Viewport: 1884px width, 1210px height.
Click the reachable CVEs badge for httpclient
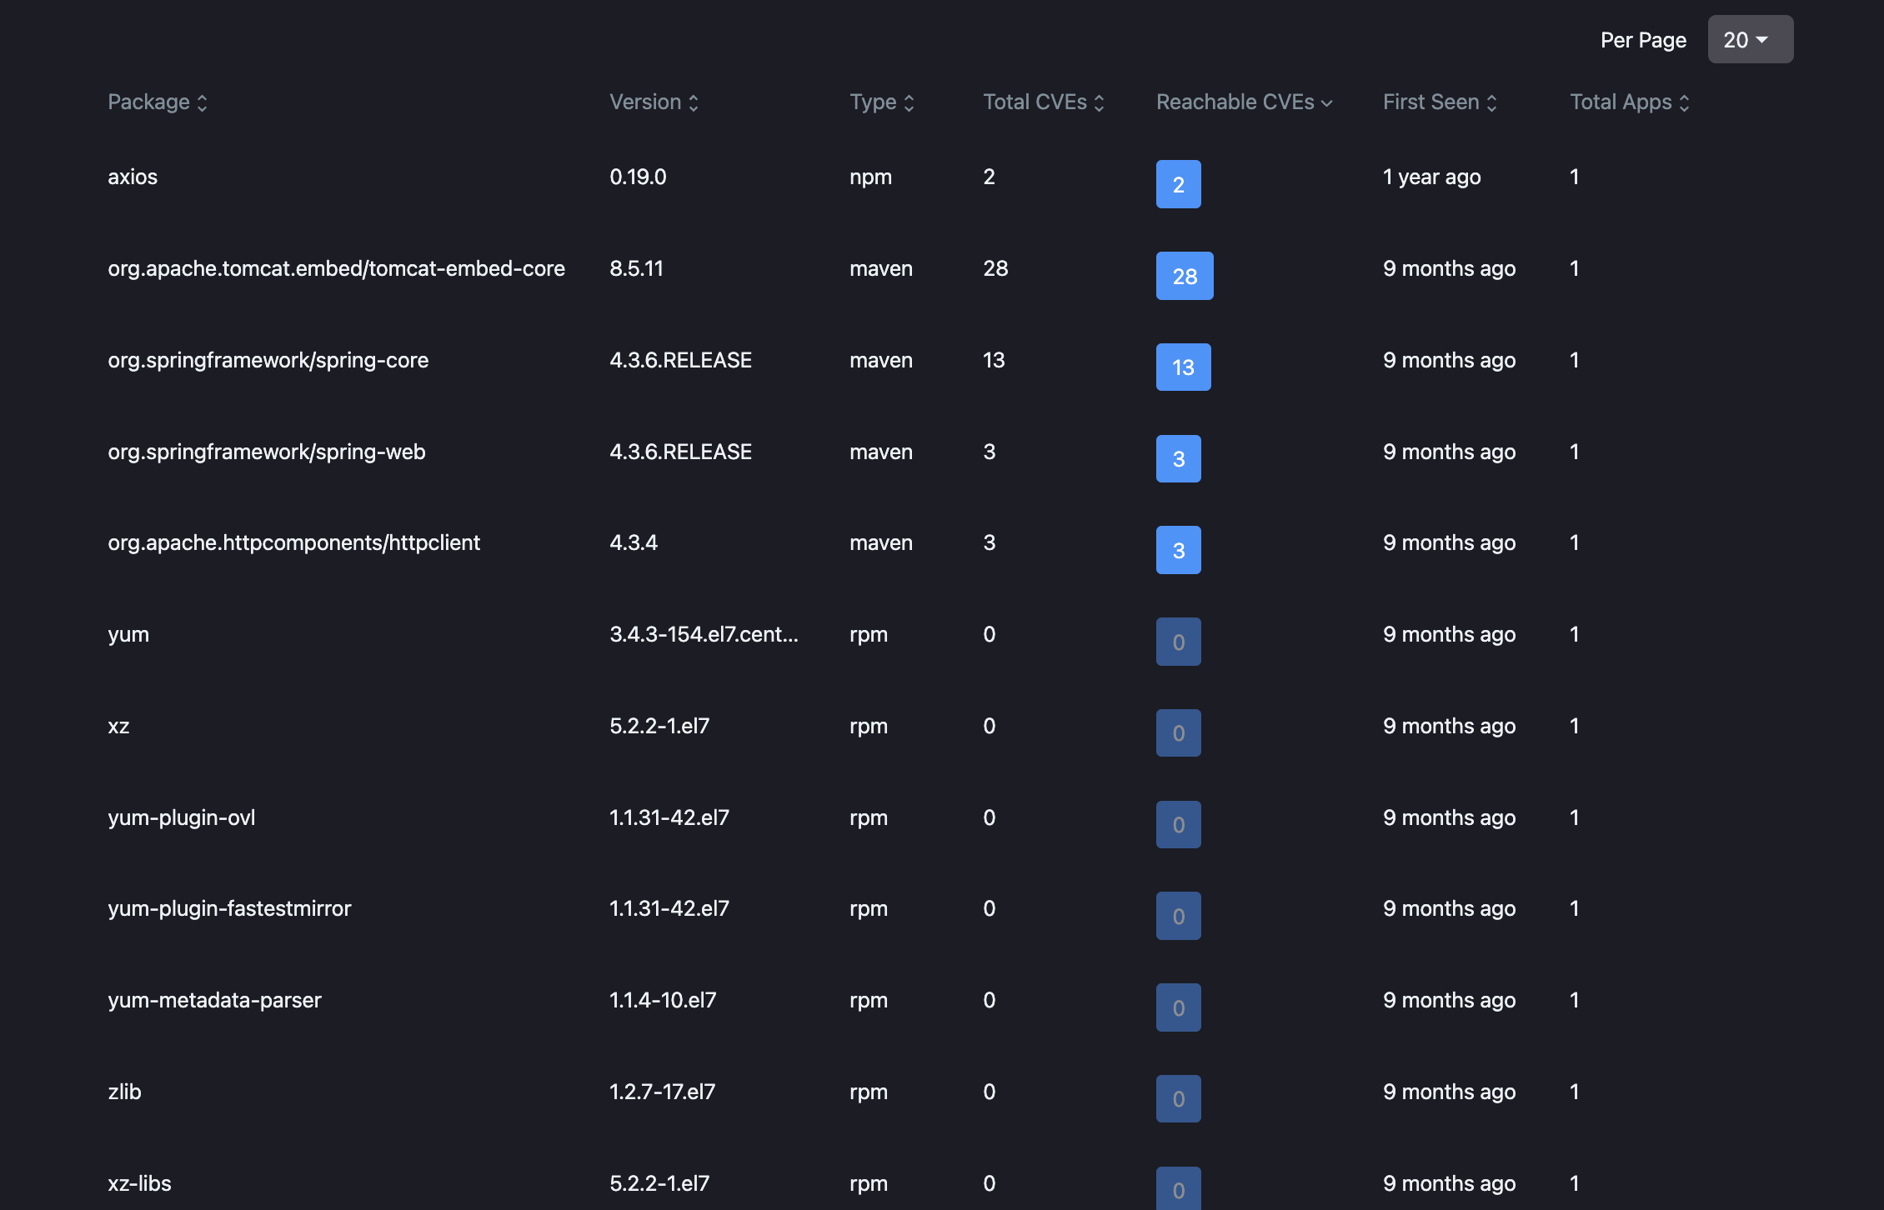[1178, 549]
